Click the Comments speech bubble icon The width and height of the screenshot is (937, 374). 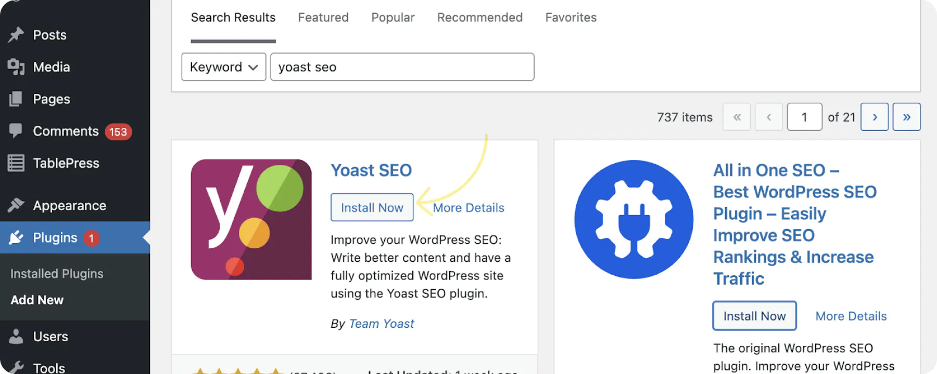point(16,131)
